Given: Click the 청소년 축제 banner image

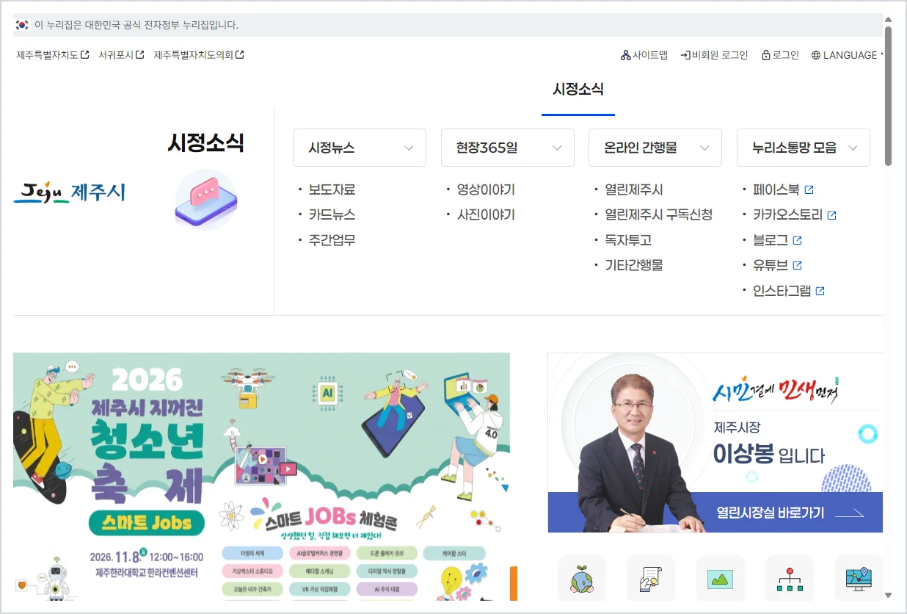Looking at the screenshot, I should tap(261, 477).
